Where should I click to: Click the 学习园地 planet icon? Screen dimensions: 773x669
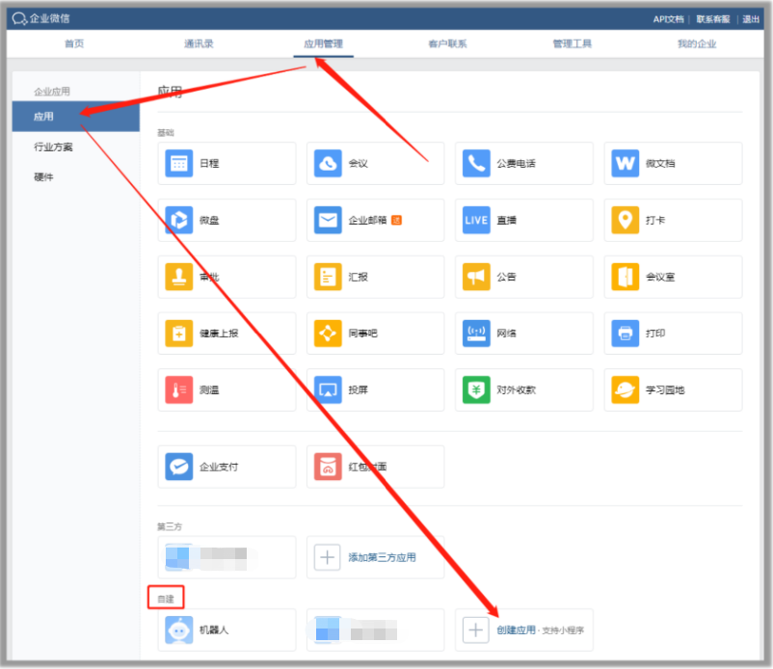click(x=626, y=390)
